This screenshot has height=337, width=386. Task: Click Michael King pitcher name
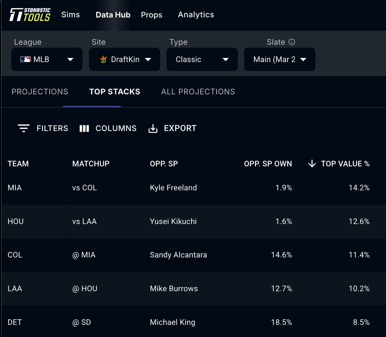pyautogui.click(x=173, y=322)
